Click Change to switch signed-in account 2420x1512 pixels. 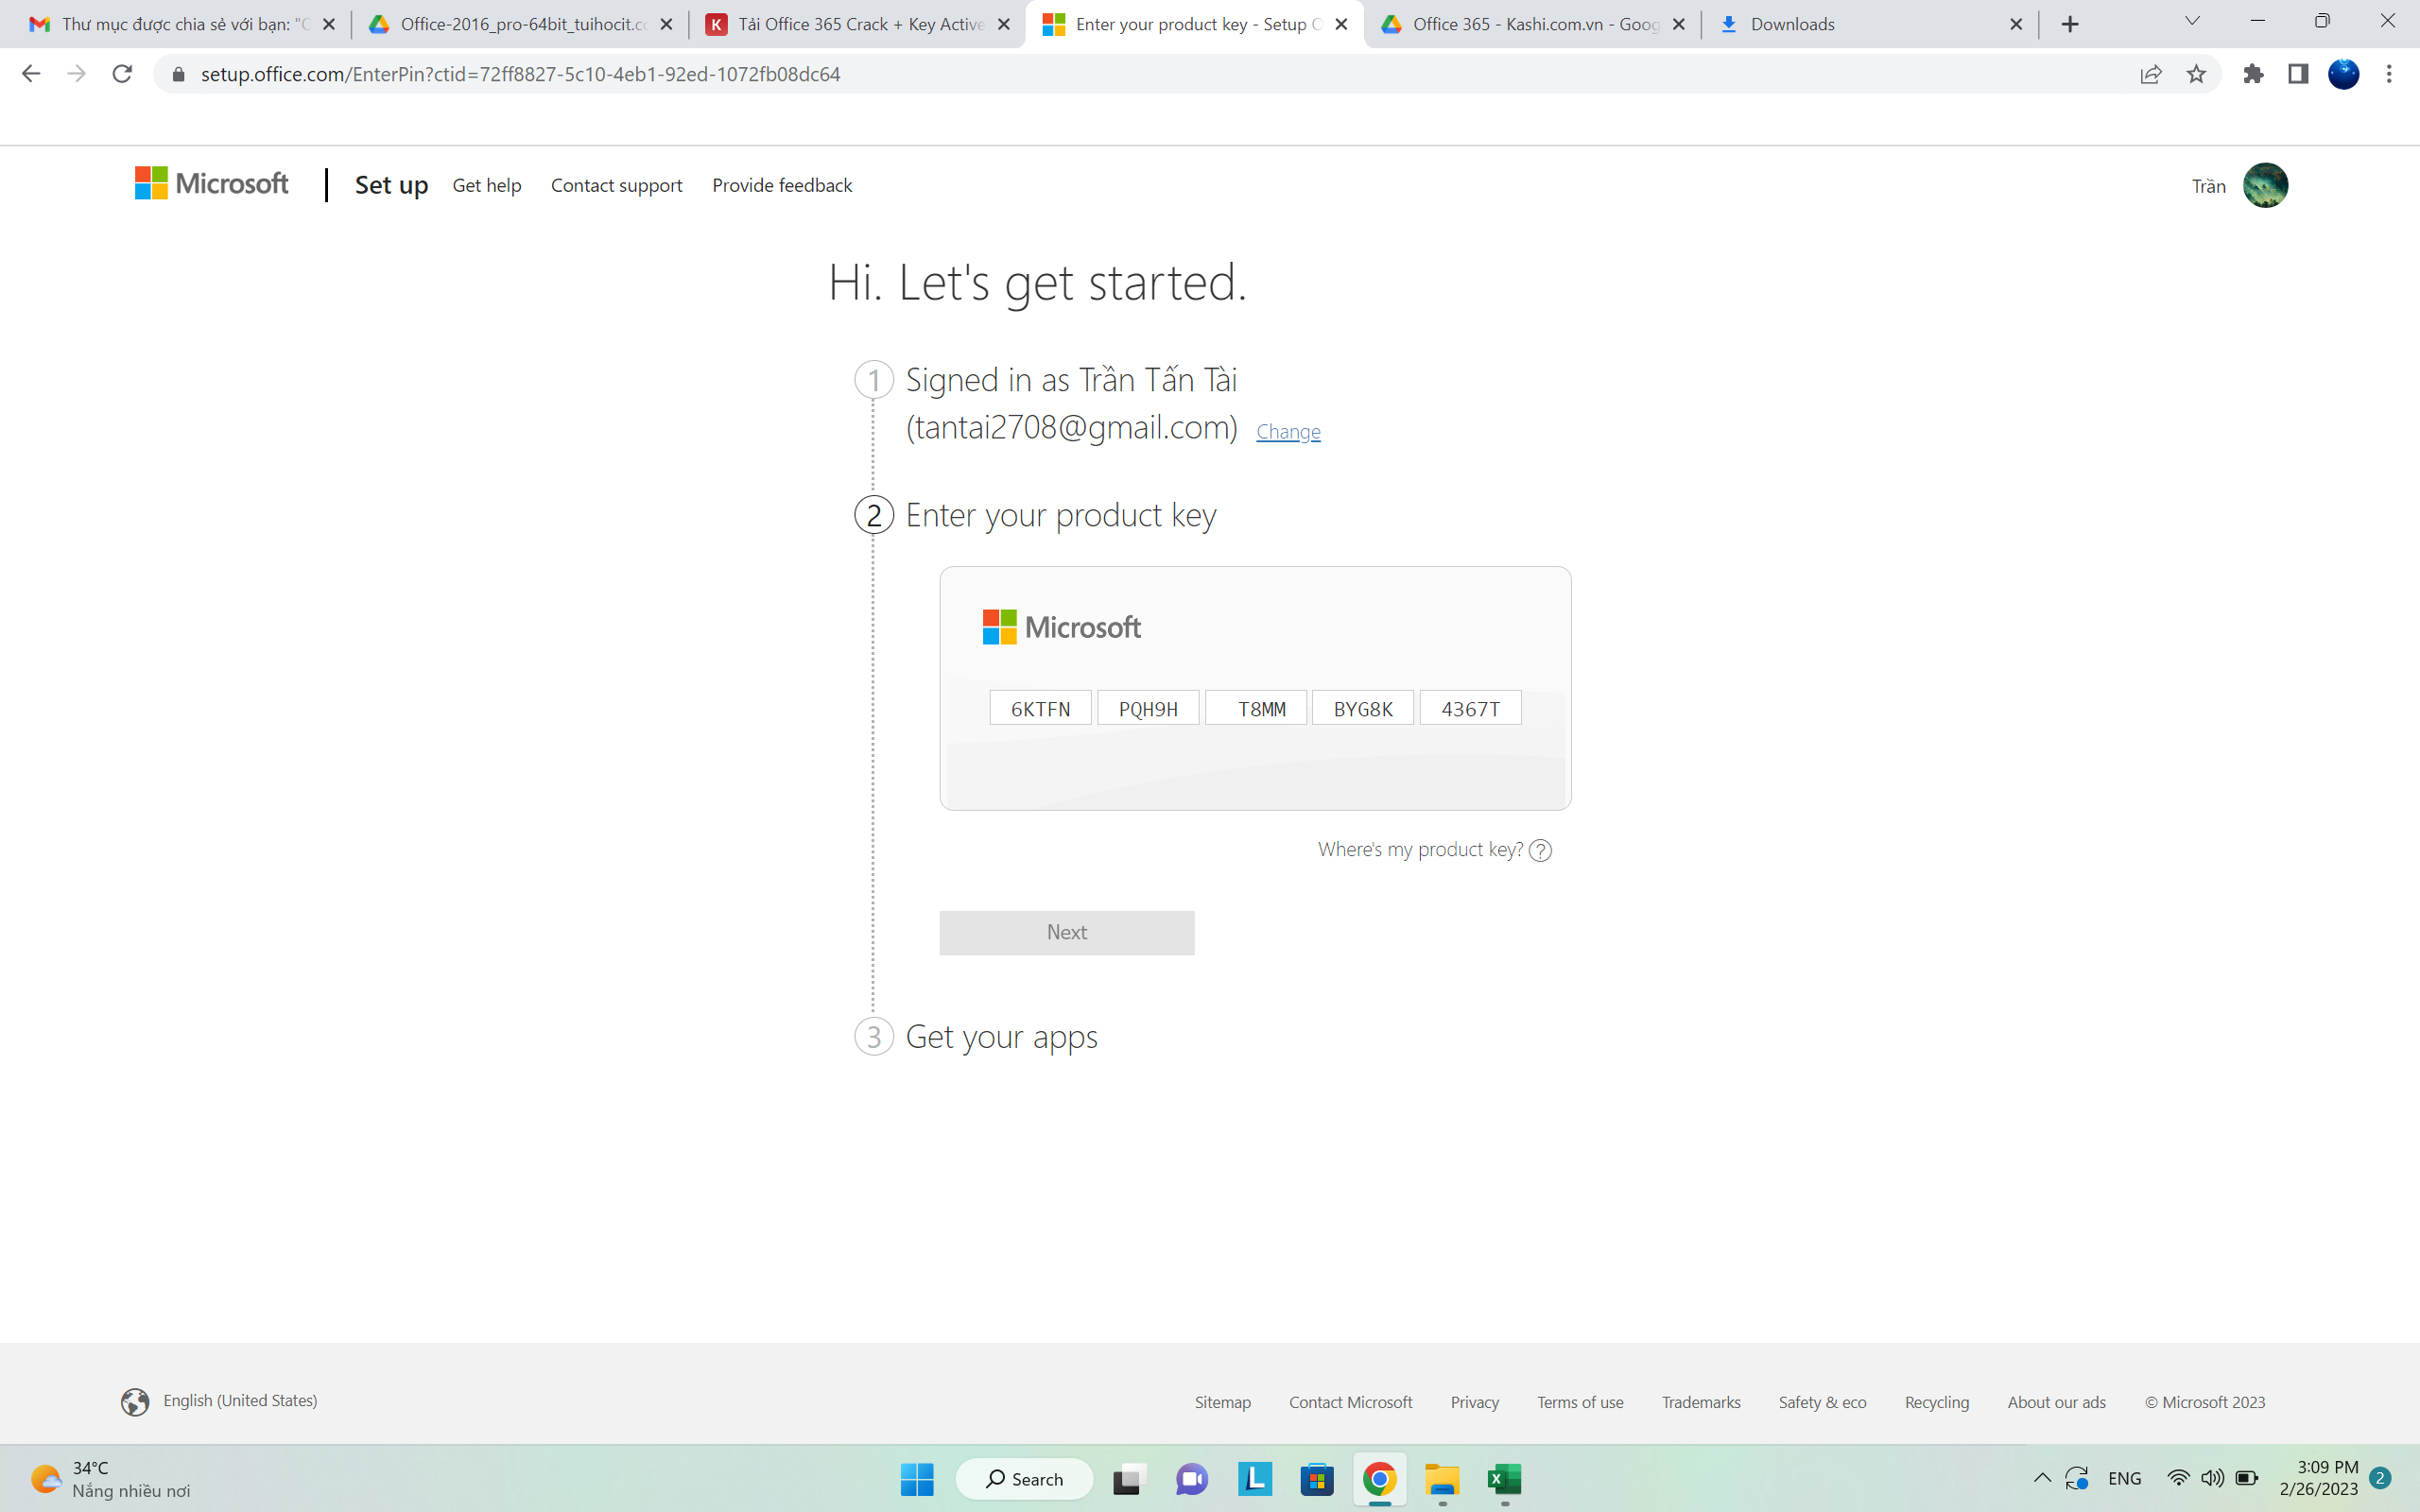pos(1288,432)
